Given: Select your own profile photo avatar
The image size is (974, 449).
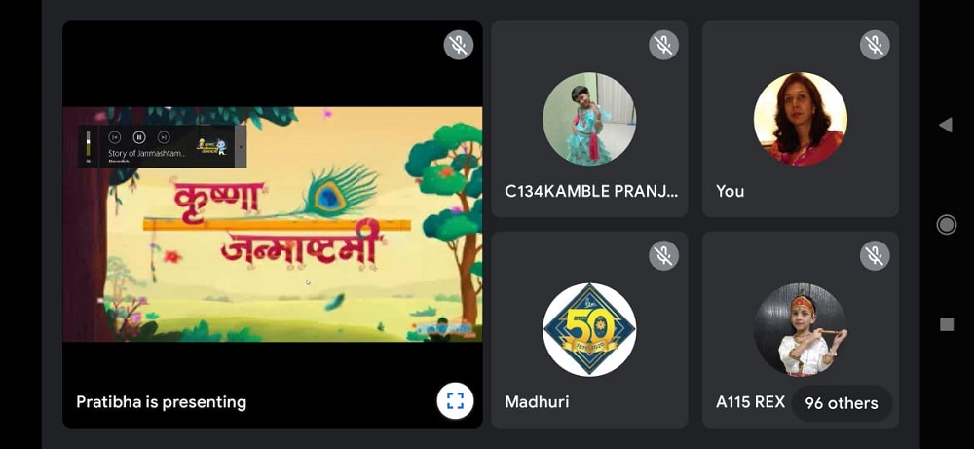Looking at the screenshot, I should coord(800,119).
